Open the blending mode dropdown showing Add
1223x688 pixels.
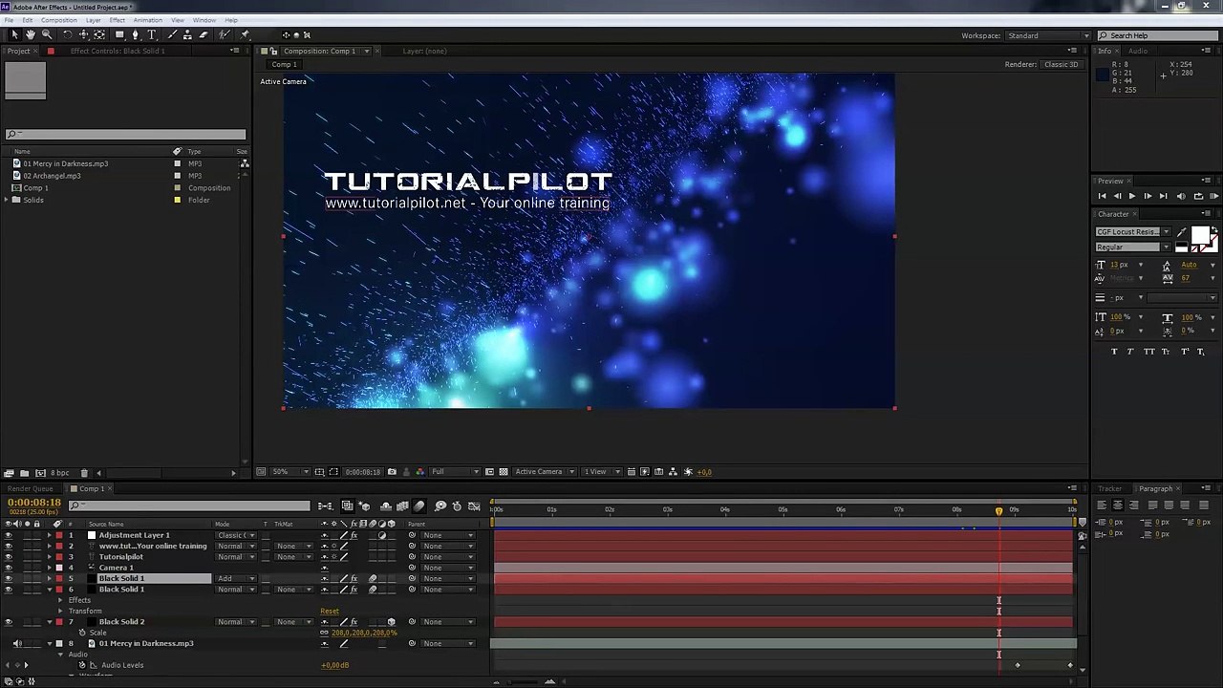point(236,578)
